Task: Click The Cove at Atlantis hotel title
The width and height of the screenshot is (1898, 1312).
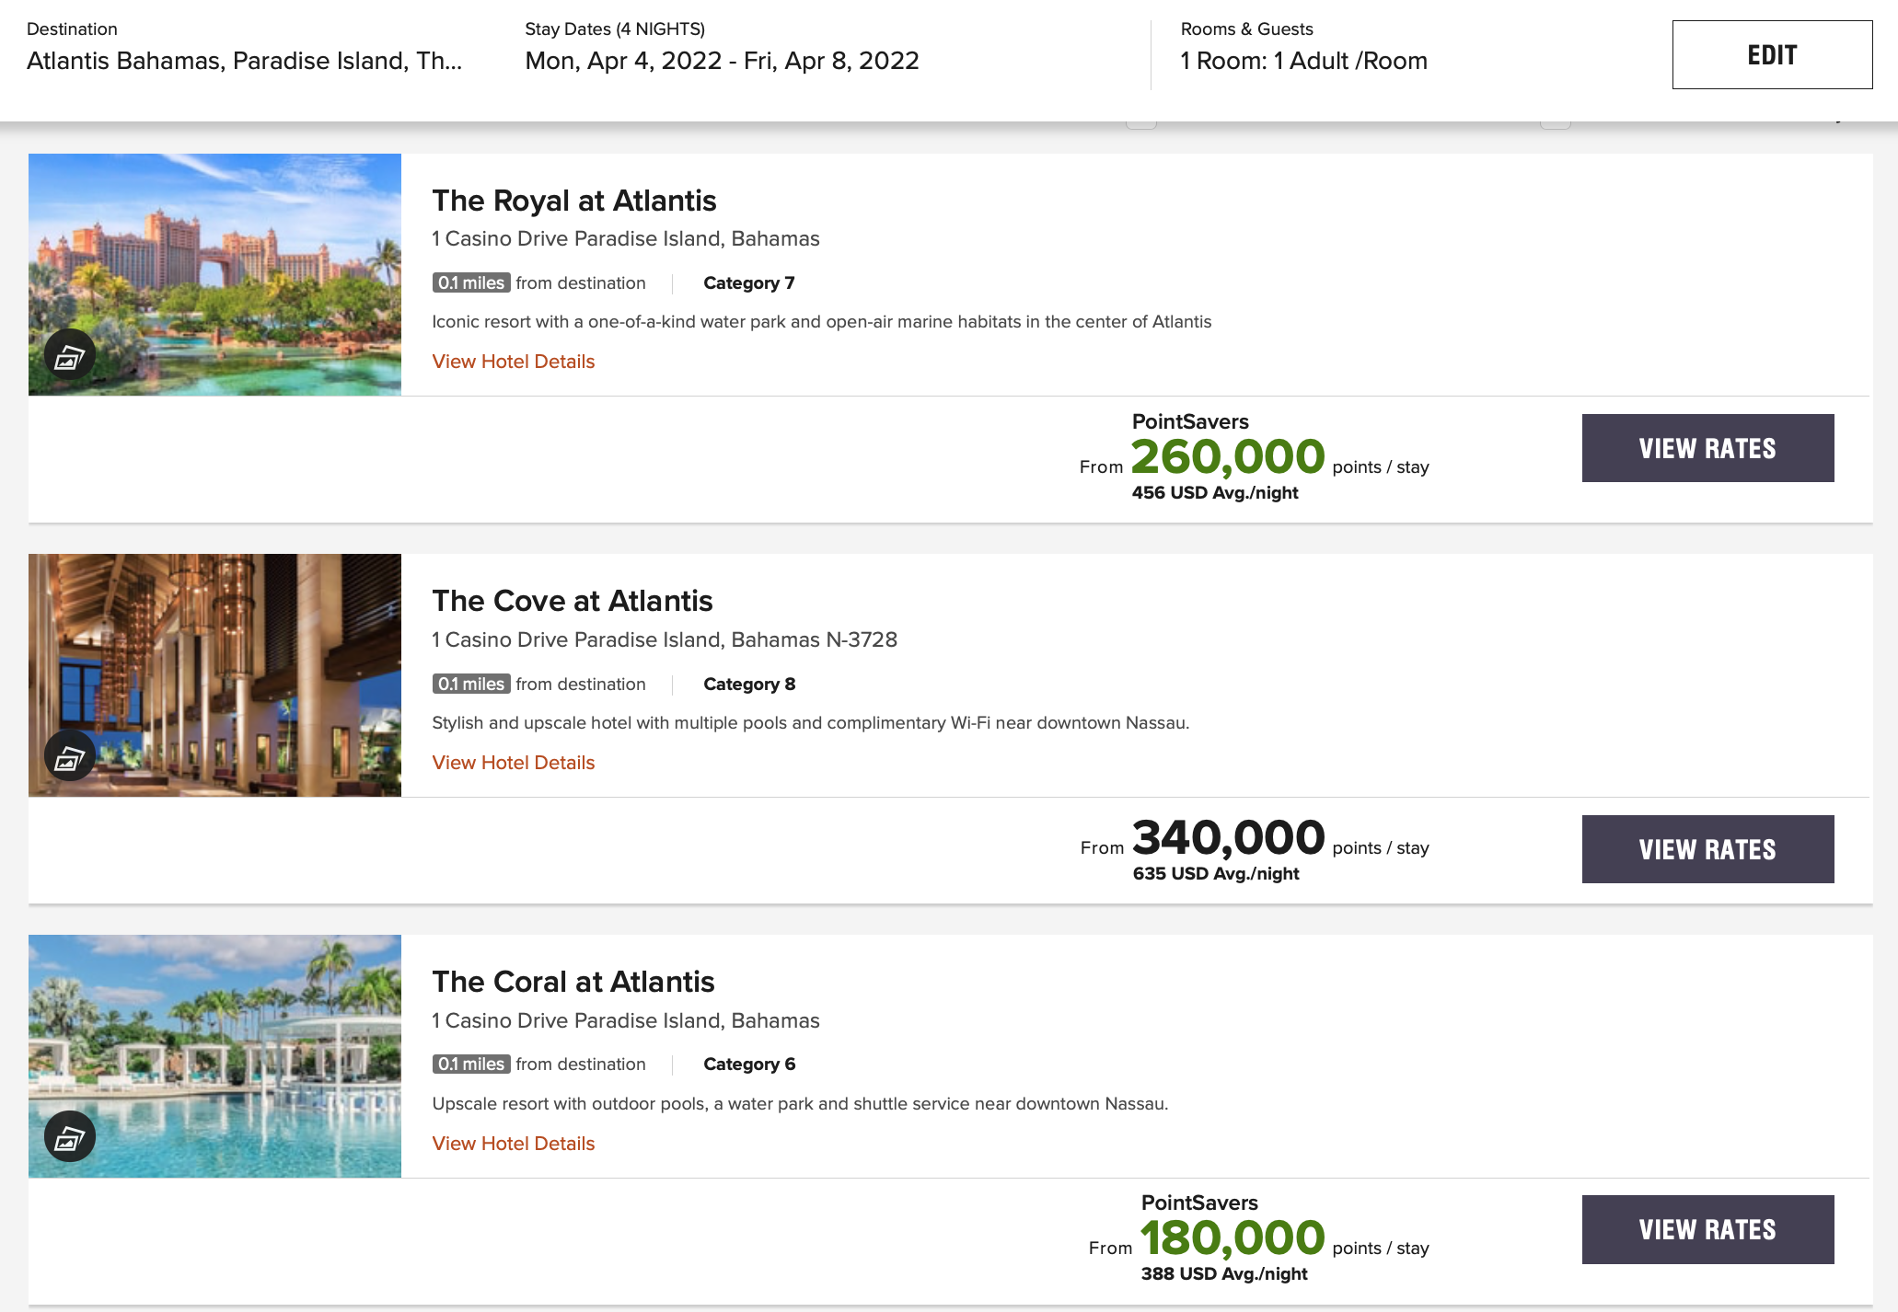Action: 573,601
